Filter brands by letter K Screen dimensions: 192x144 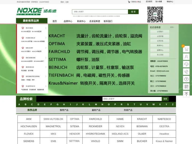point(83,105)
